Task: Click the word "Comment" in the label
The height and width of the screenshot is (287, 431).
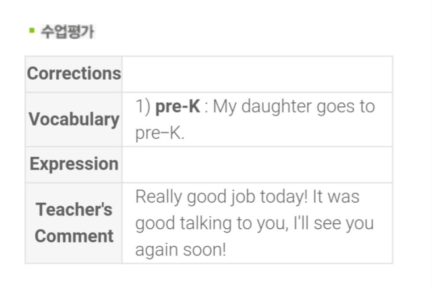Action: tap(74, 236)
